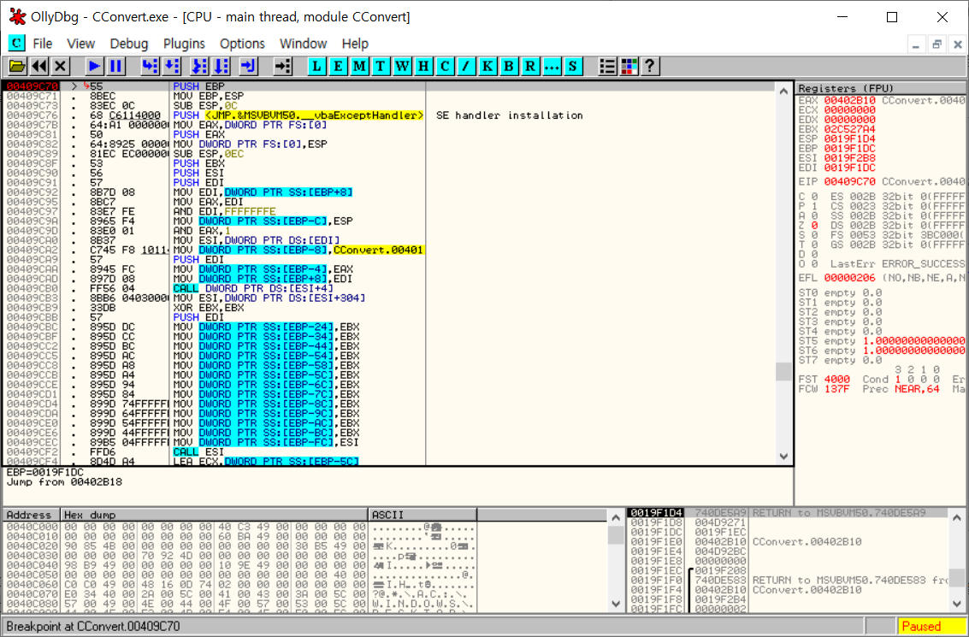The image size is (969, 637).
Task: Open Appearance options colored grid icon
Action: 629,66
